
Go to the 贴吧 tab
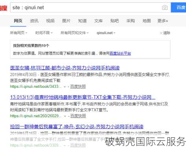(114, 21)
